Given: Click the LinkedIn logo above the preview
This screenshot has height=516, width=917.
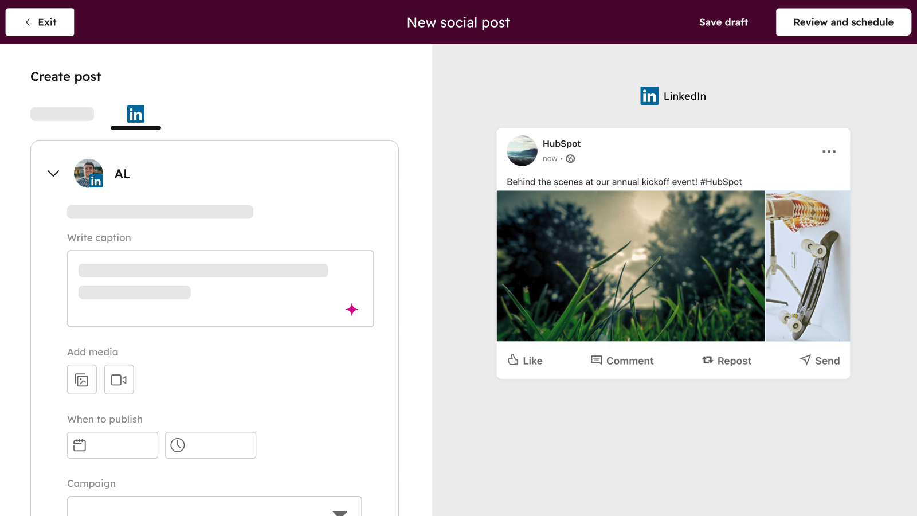Looking at the screenshot, I should coord(649,96).
